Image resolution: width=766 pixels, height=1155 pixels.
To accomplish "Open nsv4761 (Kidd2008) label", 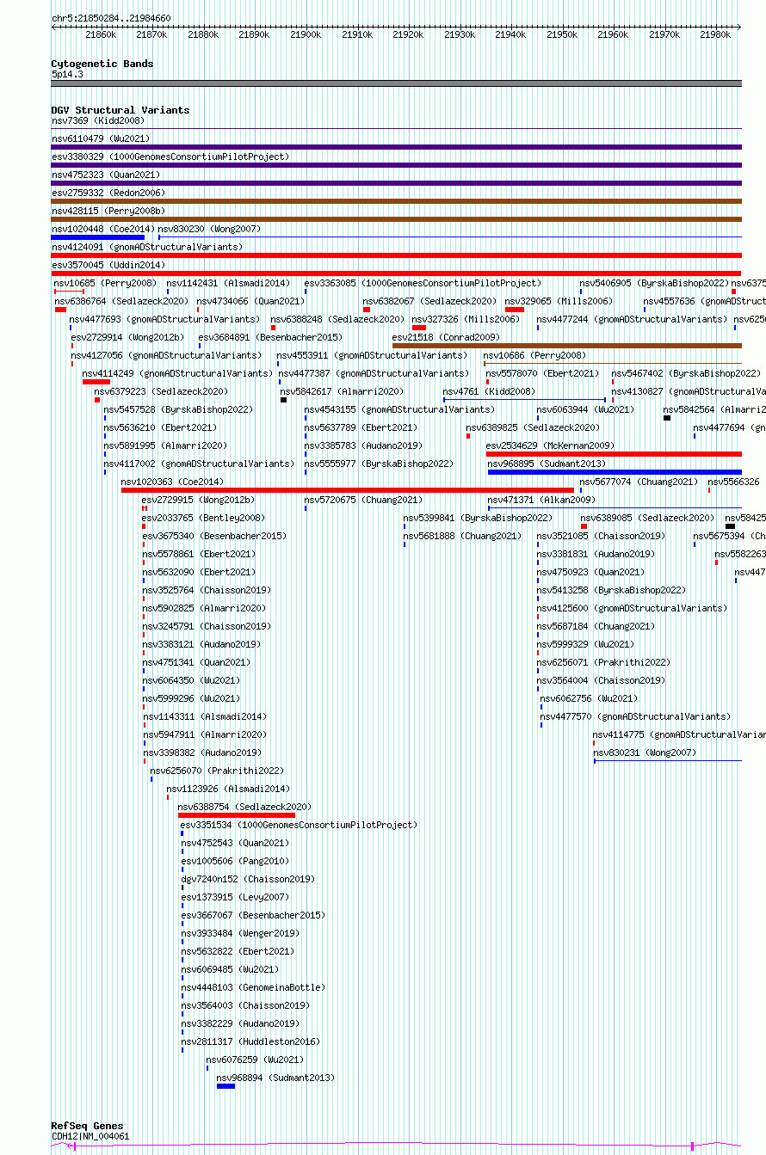I will pos(489,391).
